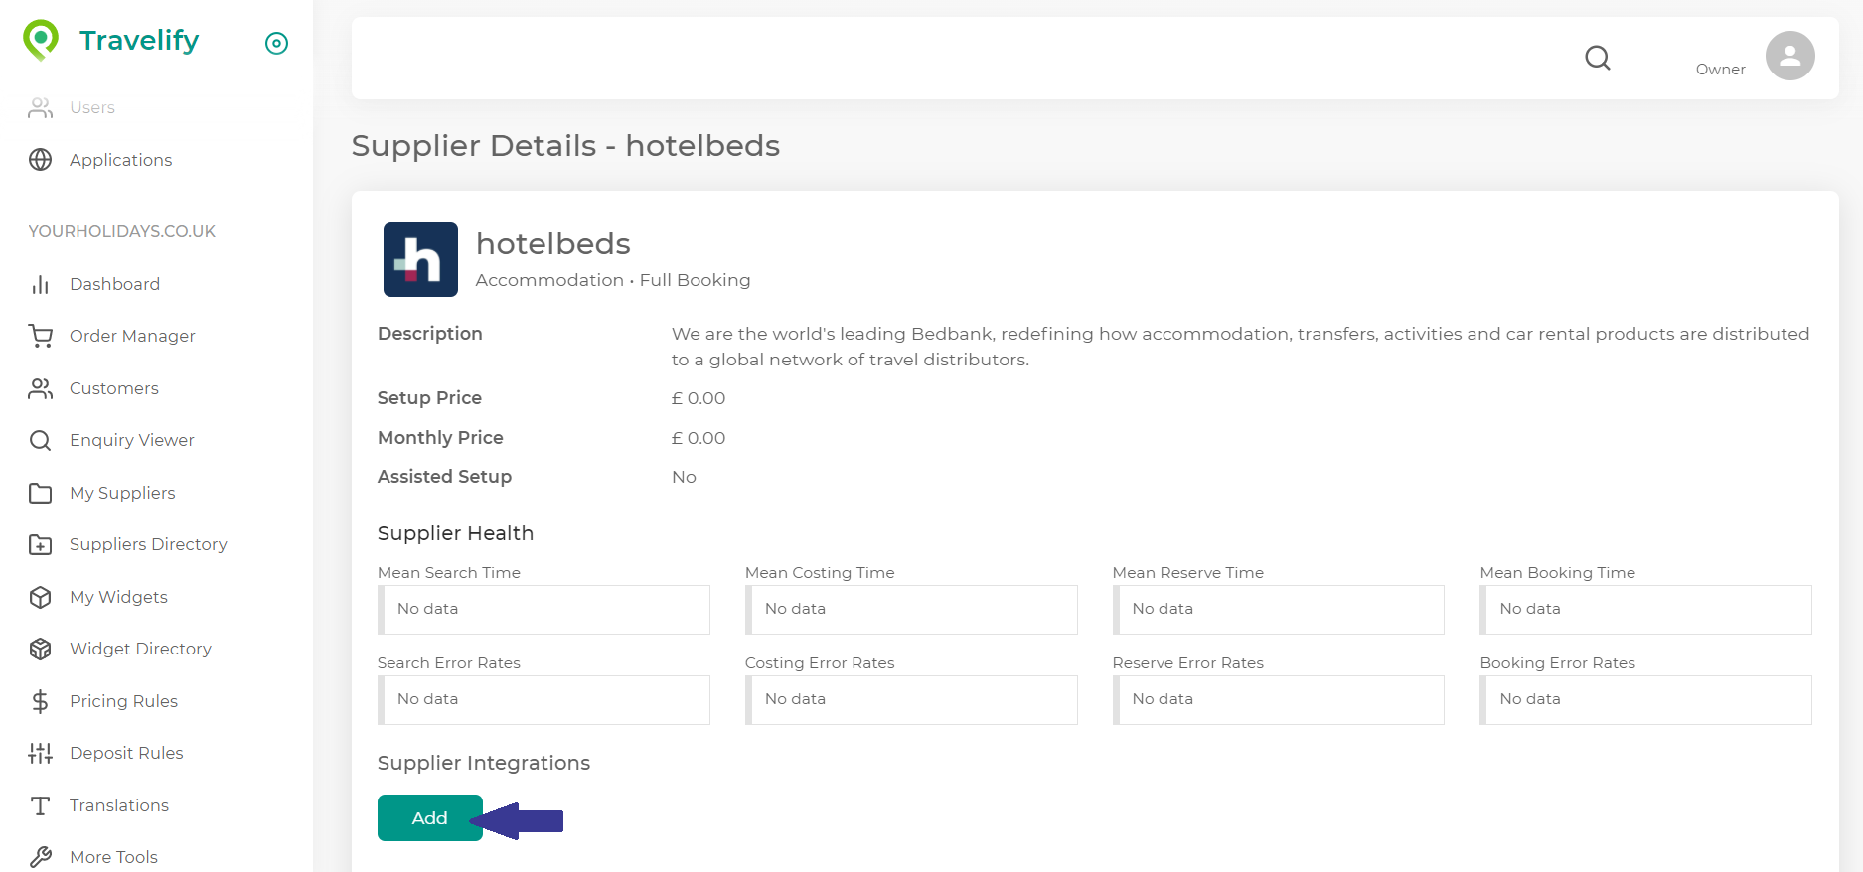1863x872 pixels.
Task: Click the Suppliers Directory folder-plus icon
Action: tap(40, 545)
